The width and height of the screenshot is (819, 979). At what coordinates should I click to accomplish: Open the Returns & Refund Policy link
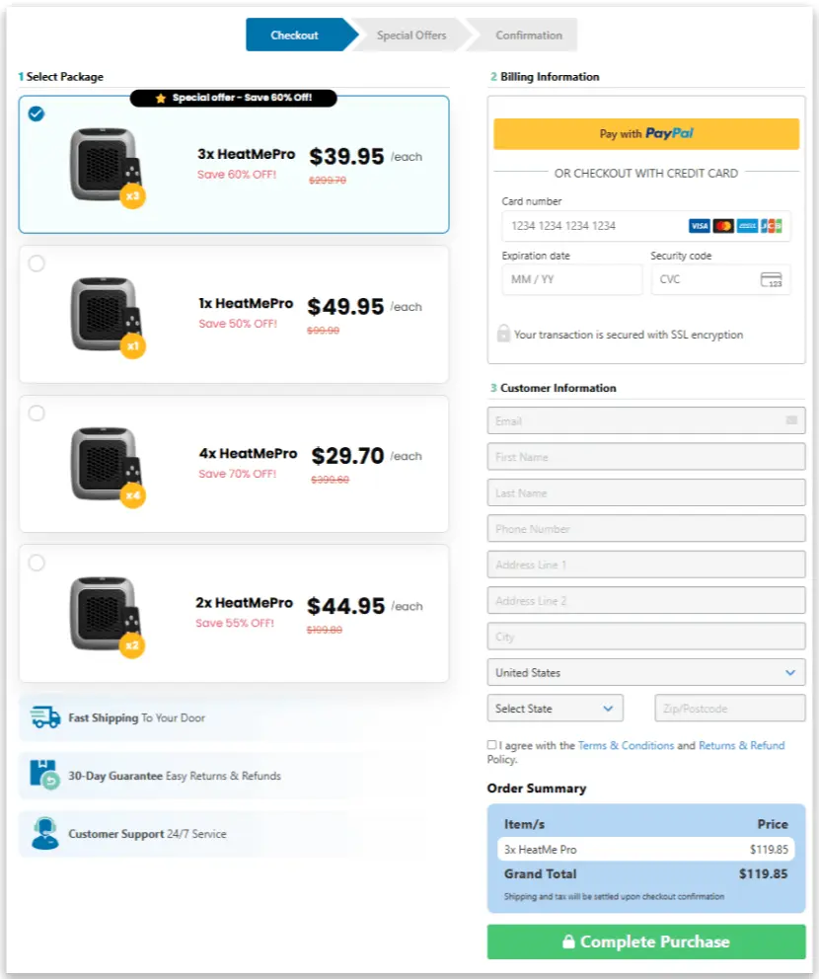[742, 745]
